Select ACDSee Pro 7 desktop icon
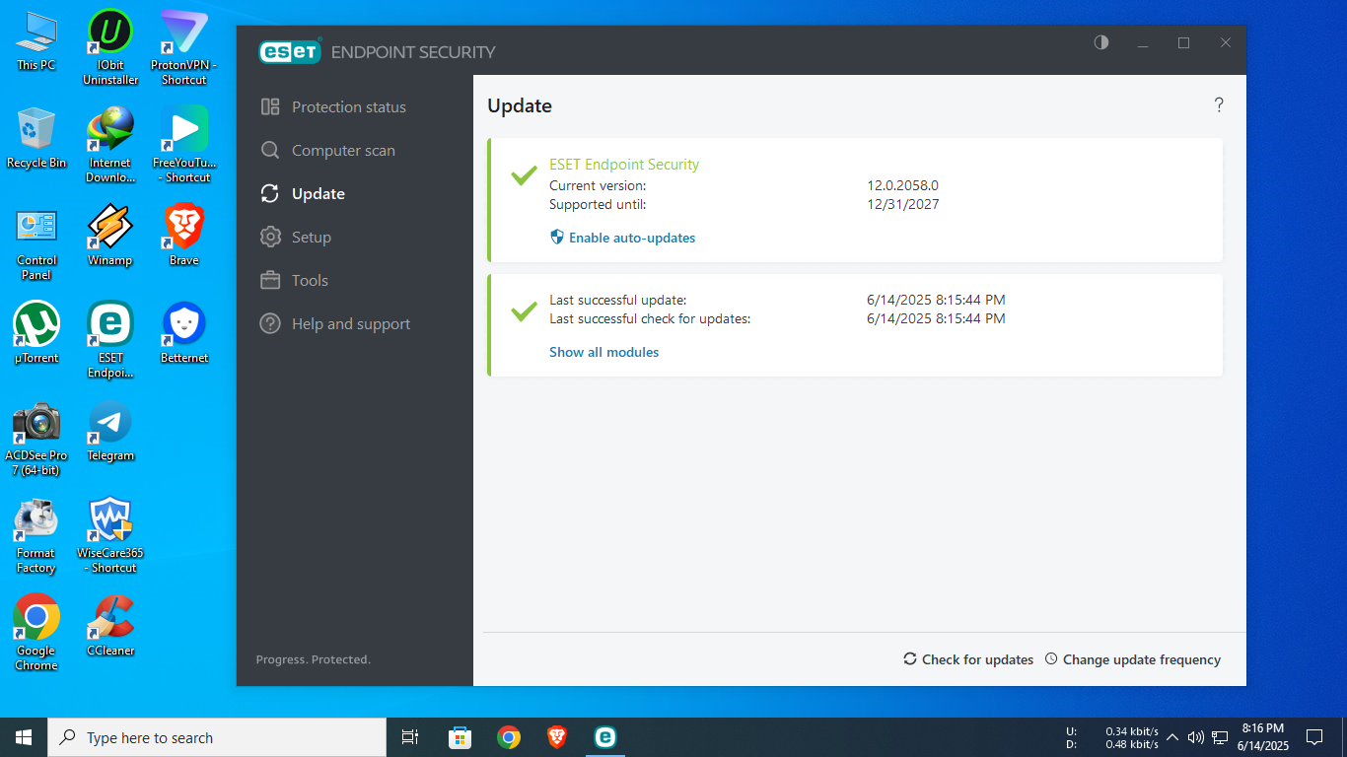 click(x=36, y=438)
